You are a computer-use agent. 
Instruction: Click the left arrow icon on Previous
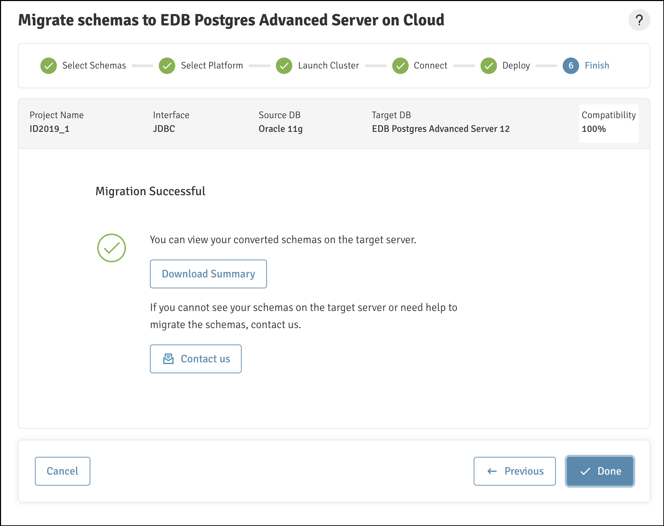tap(492, 472)
